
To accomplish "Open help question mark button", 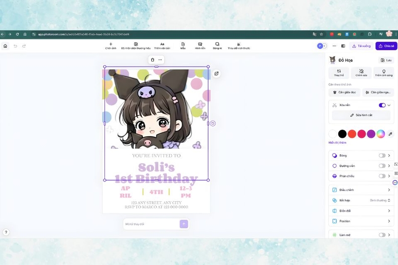I will pos(6,232).
